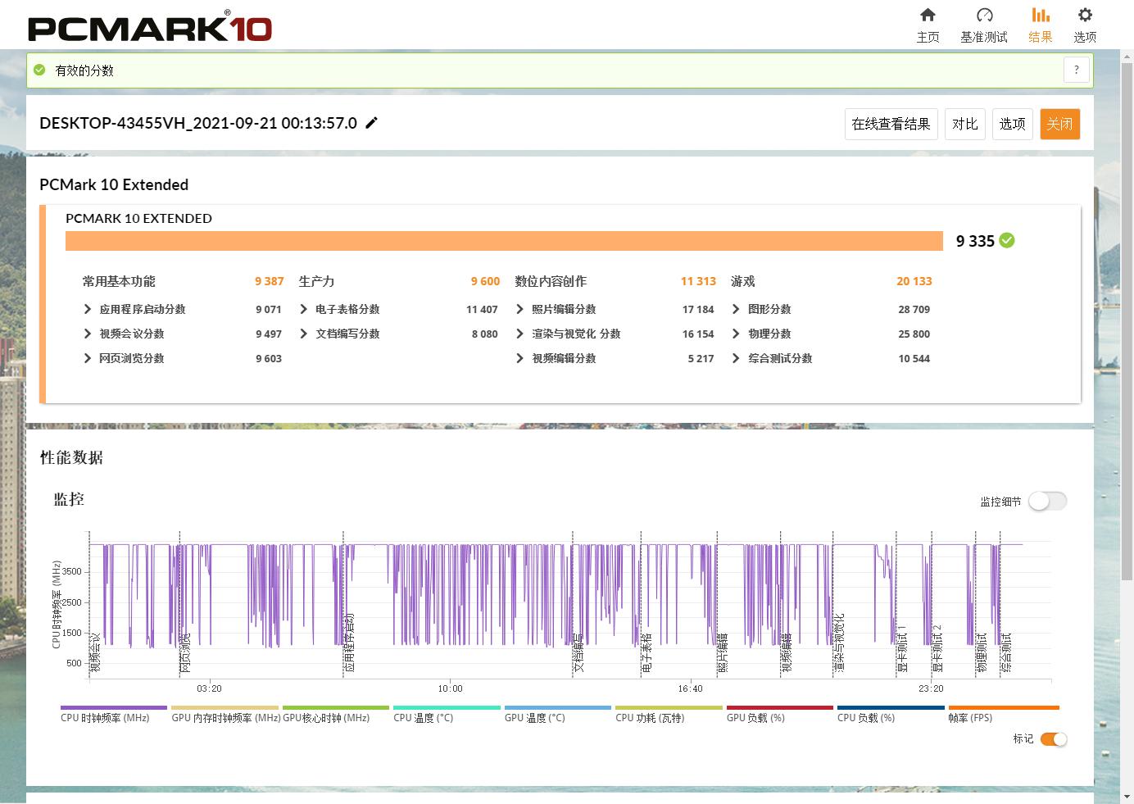Expand the 应用程序启动分数 row
This screenshot has height=804, width=1134.
(88, 309)
